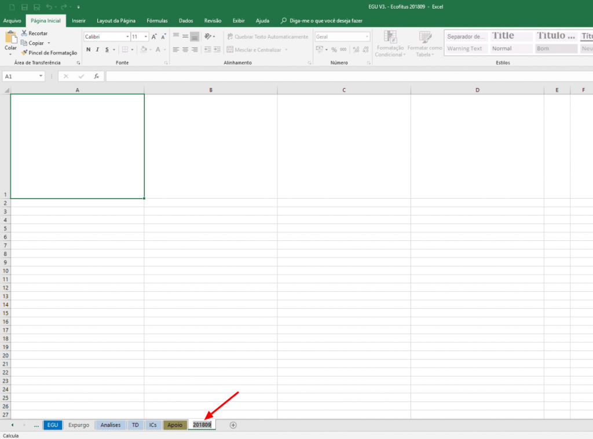593x439 pixels.
Task: Expand the Name Box dropdown
Action: pyautogui.click(x=41, y=76)
